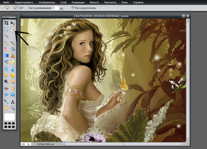Open the Слой menu

tap(63, 2)
